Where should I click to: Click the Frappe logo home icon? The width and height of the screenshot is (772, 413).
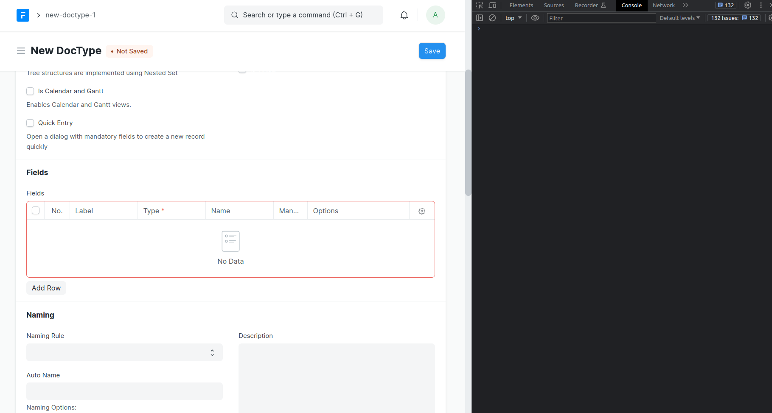[23, 15]
